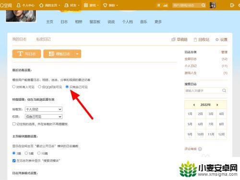
Task: Choose 10篇 for homepage log count
Action: 39,153
